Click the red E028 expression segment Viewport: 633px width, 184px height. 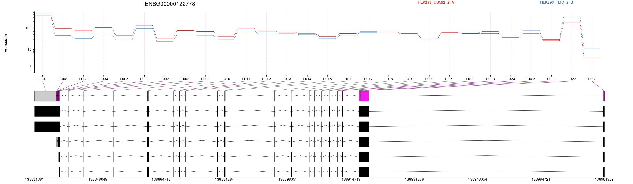pos(592,58)
